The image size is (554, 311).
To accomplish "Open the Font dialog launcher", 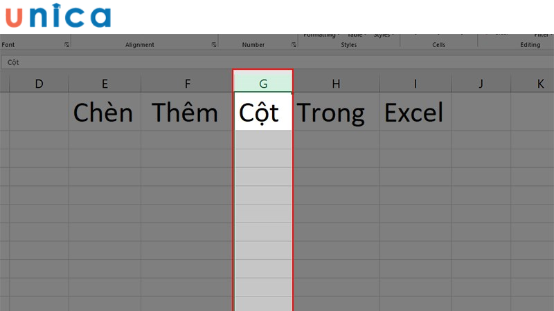I will pyautogui.click(x=66, y=45).
